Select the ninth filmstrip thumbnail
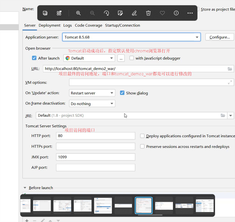This screenshot has height=222, width=235. pos(184,205)
